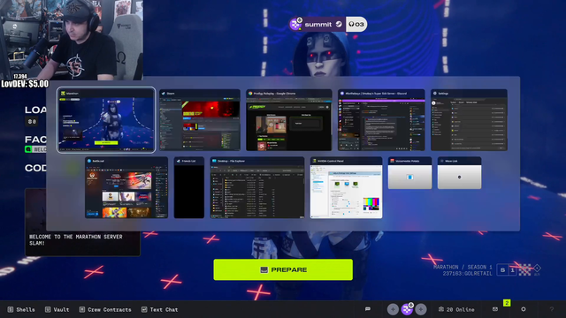Click the purple player avatar in bottom bar
The image size is (566, 318).
407,309
